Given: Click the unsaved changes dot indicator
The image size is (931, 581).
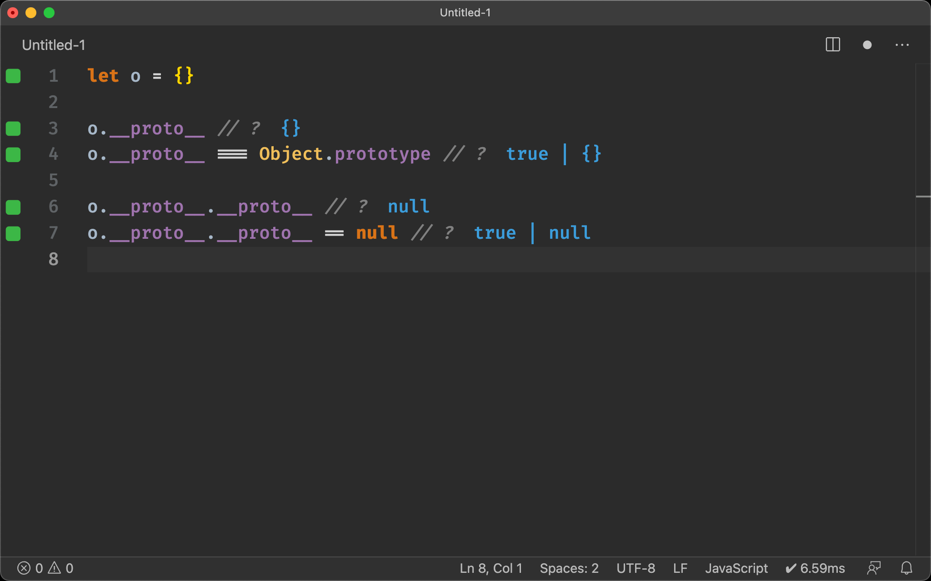Looking at the screenshot, I should 867,45.
